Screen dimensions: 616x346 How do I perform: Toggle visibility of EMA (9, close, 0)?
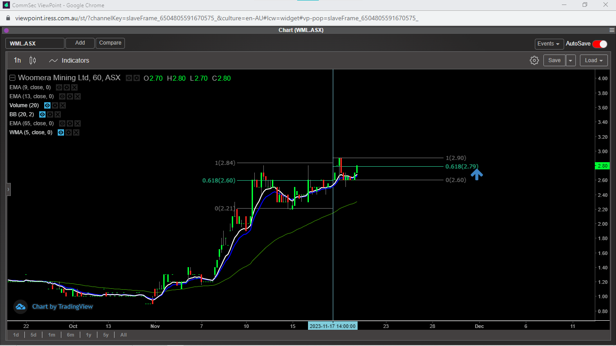click(59, 87)
